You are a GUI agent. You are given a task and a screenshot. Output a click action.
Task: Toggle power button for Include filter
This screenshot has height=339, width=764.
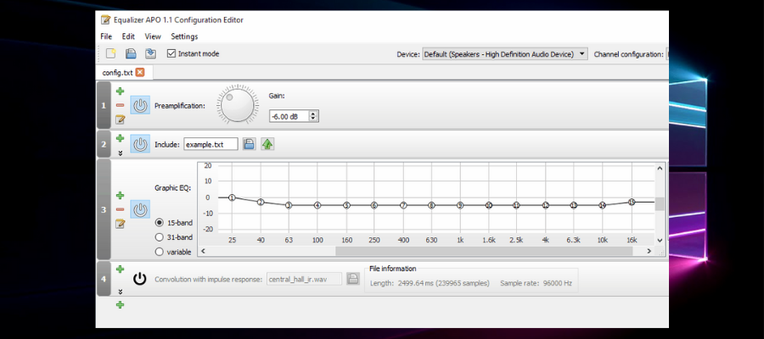click(x=140, y=144)
